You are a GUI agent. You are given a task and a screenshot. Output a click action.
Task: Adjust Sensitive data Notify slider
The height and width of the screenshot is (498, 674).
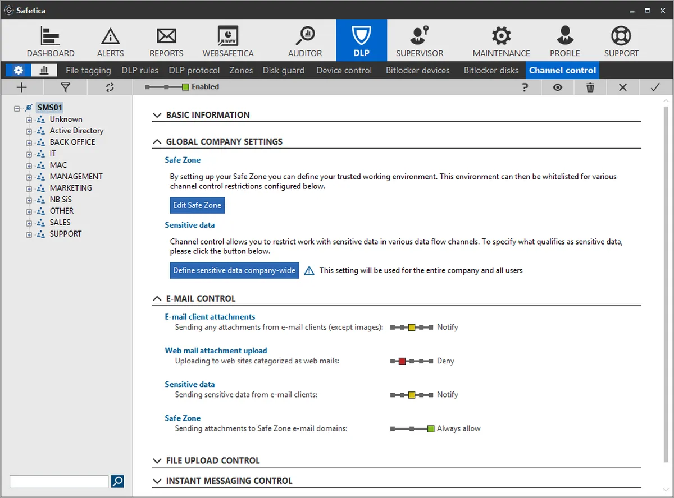click(412, 395)
